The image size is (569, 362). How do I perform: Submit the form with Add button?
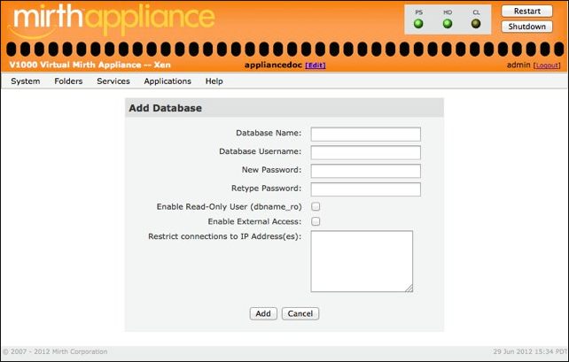(x=263, y=314)
